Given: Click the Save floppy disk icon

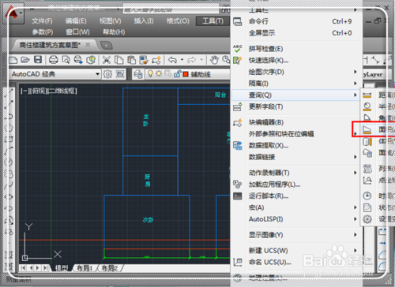Looking at the screenshot, I should point(38,60).
